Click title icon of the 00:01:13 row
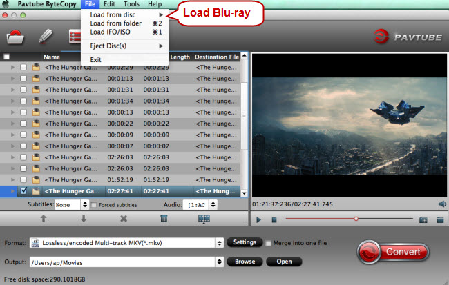449x285 pixels. (x=36, y=79)
